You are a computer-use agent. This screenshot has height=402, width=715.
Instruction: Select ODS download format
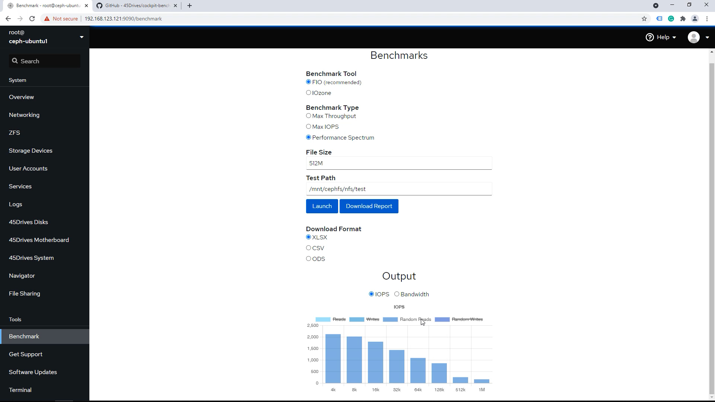(308, 259)
